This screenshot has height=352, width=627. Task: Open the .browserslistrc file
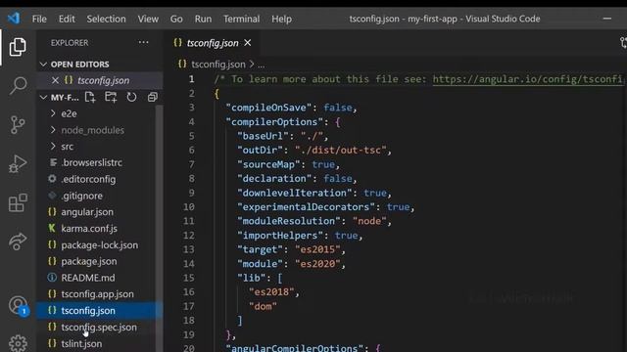coord(91,163)
